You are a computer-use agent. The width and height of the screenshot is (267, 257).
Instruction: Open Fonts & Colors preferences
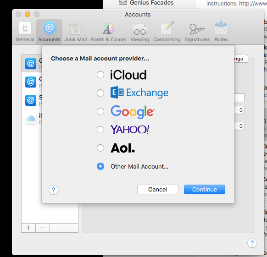tap(109, 32)
